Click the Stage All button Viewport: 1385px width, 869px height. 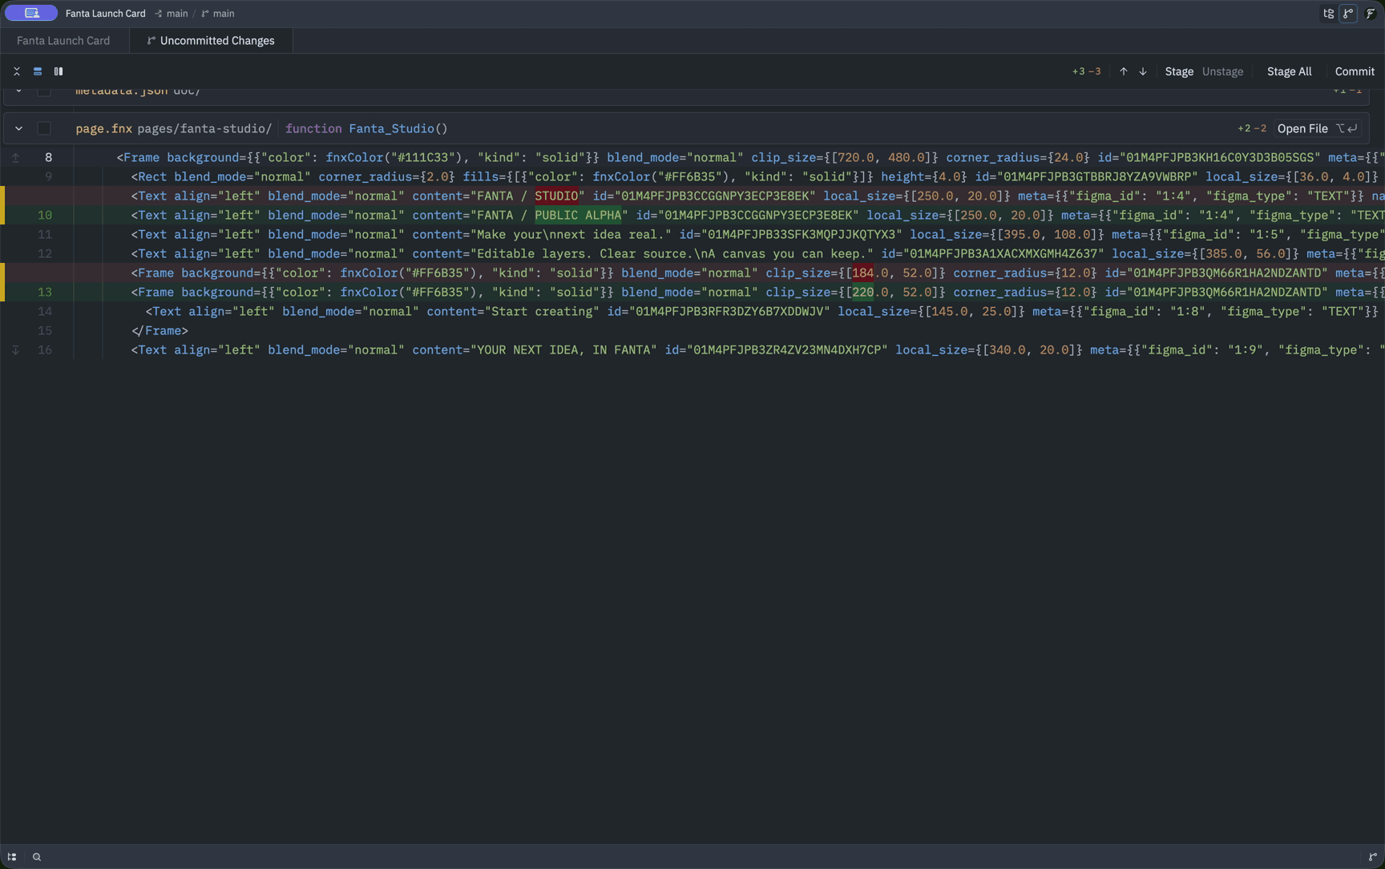coord(1289,71)
